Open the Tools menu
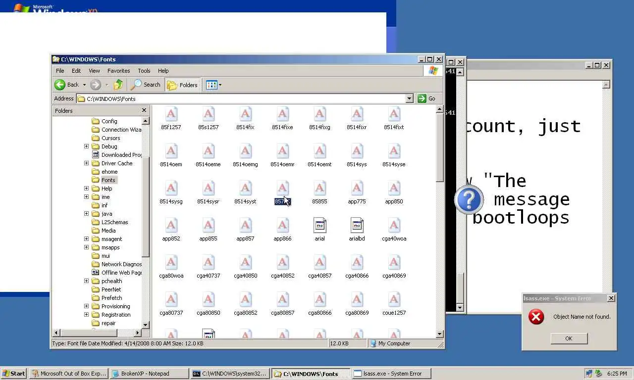This screenshot has width=634, height=380. click(x=144, y=71)
